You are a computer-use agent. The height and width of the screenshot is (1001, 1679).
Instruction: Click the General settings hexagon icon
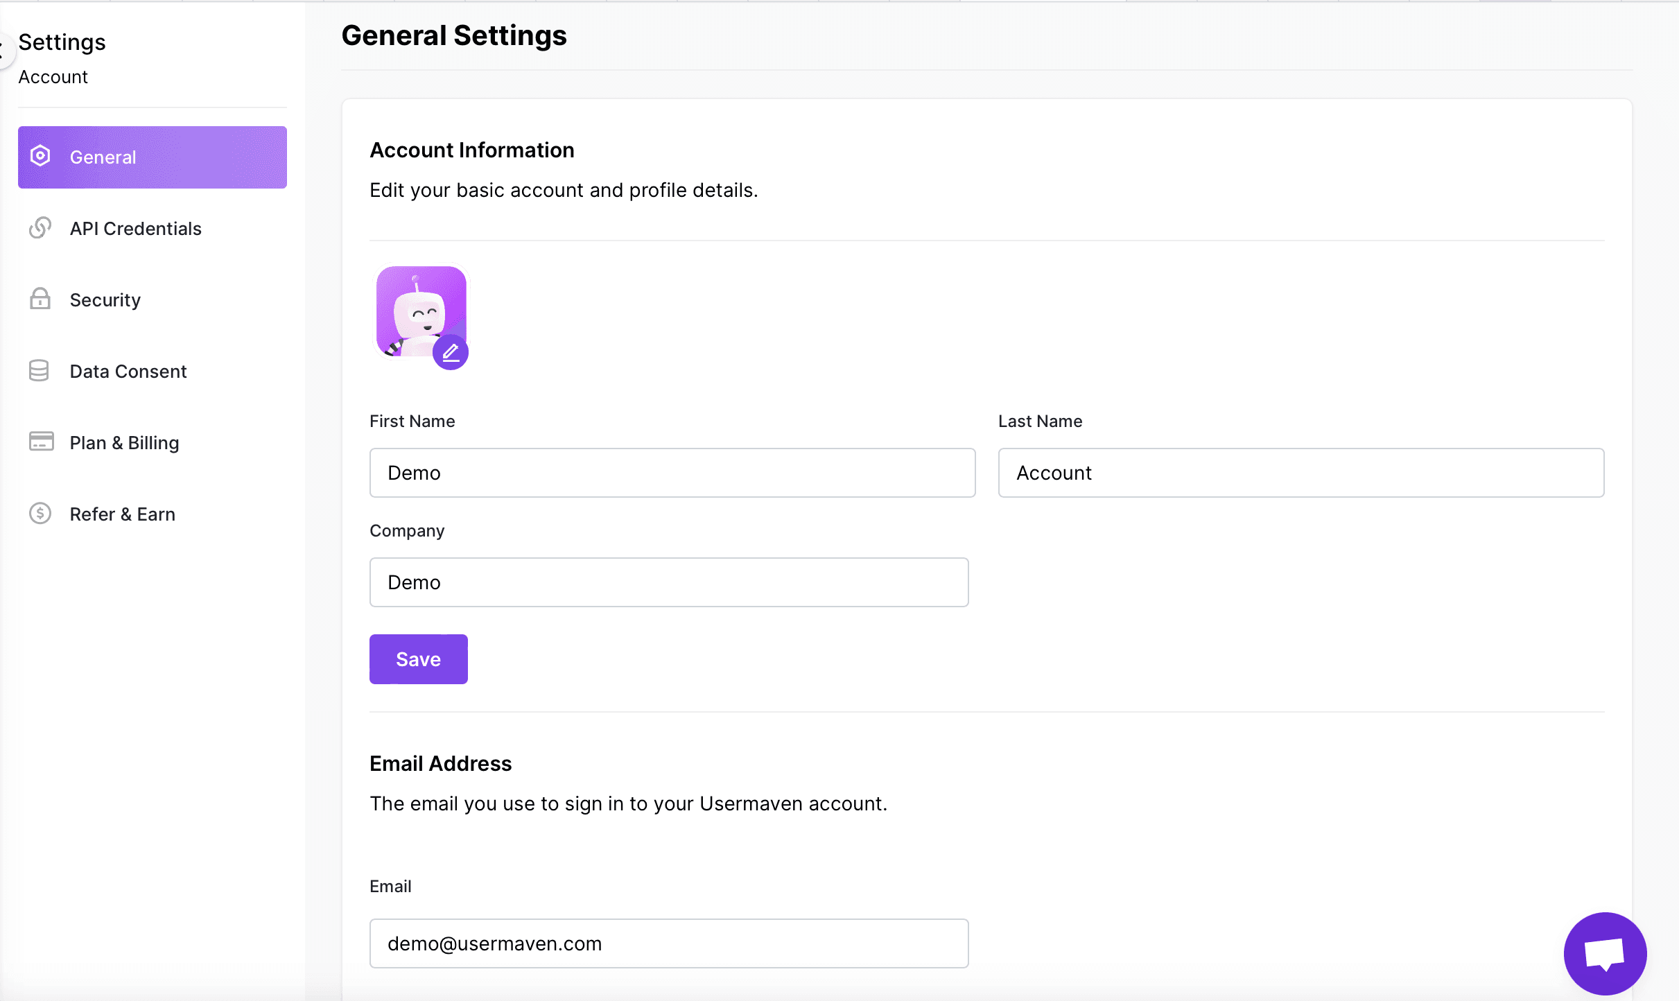(40, 157)
